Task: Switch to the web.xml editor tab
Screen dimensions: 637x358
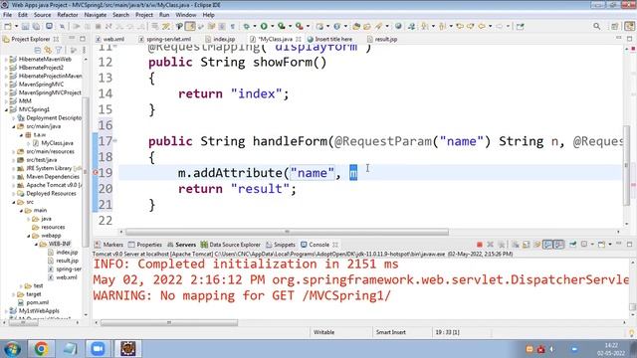Action: coord(109,40)
